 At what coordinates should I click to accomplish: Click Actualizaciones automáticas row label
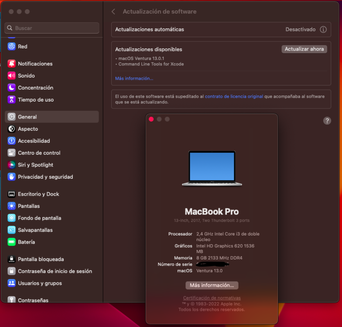[x=150, y=30]
